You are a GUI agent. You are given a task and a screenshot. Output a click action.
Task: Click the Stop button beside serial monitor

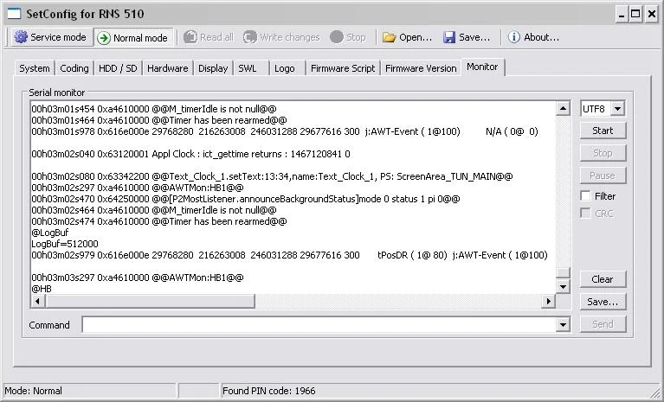(x=603, y=153)
